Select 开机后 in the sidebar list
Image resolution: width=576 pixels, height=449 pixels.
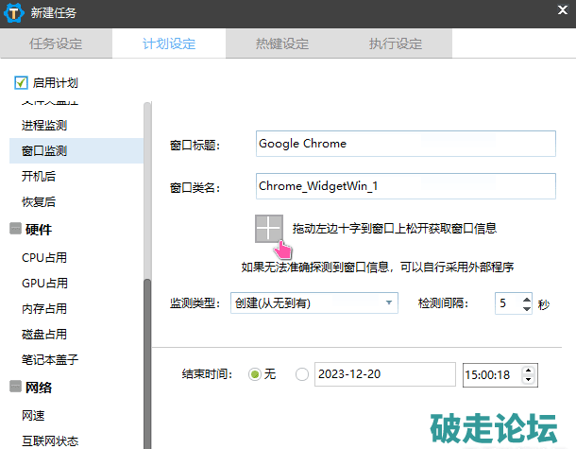(39, 176)
